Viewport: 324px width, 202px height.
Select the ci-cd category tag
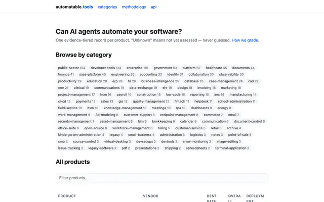pos(64,102)
